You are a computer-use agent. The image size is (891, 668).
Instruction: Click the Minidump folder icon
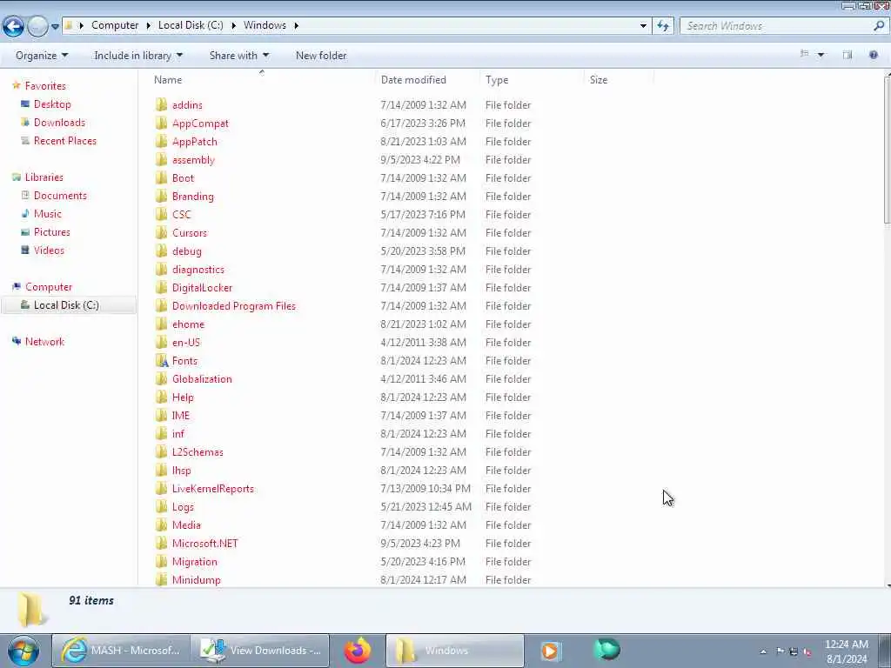161,579
